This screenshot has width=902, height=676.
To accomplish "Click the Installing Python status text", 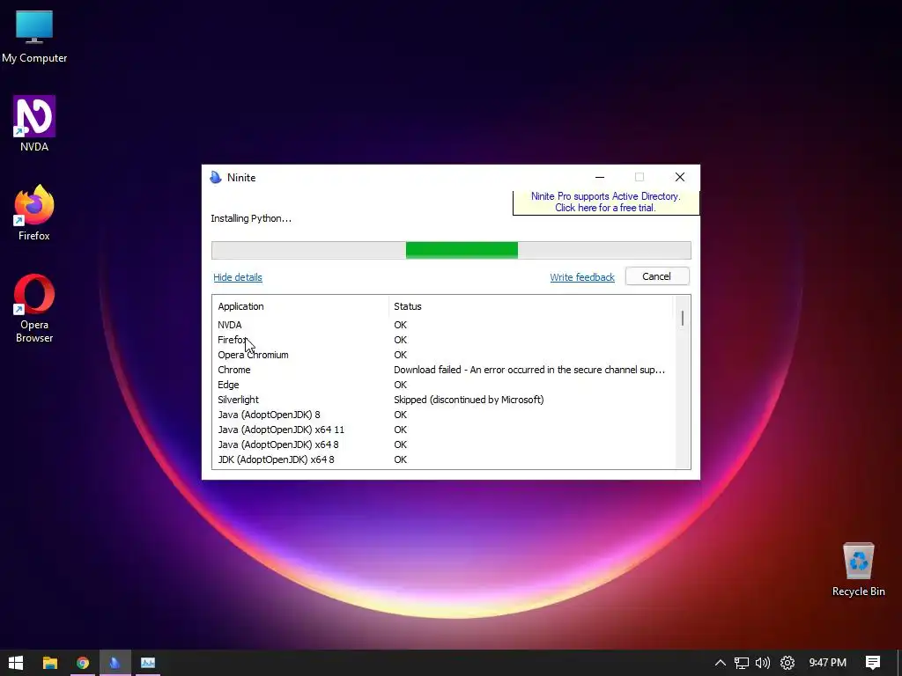I will [251, 218].
